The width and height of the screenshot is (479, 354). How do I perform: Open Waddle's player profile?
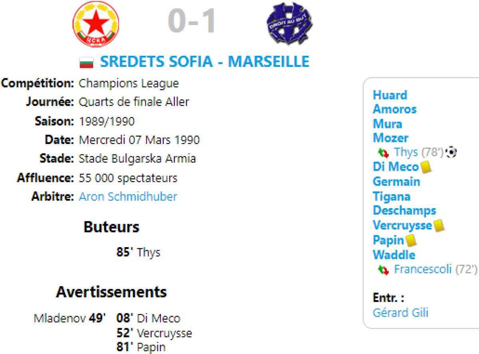394,255
